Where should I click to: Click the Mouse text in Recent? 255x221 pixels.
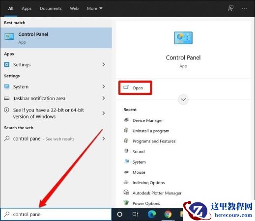[x=139, y=172]
